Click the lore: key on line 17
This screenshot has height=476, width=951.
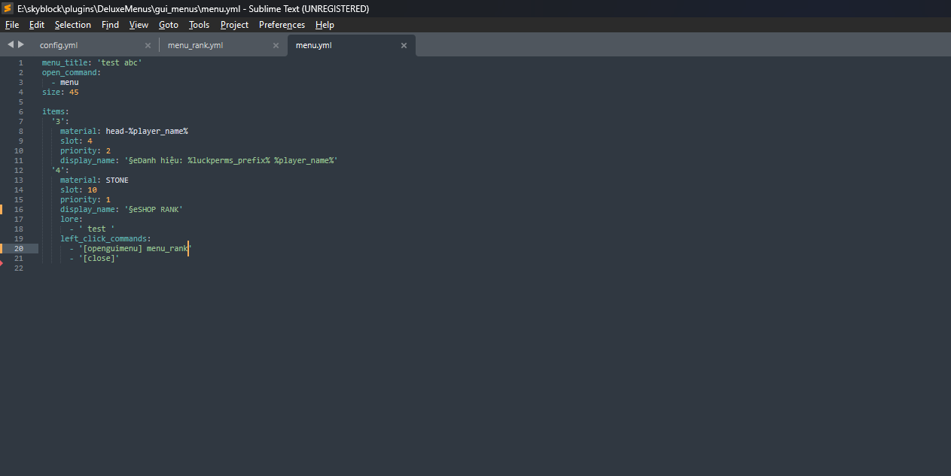[72, 219]
